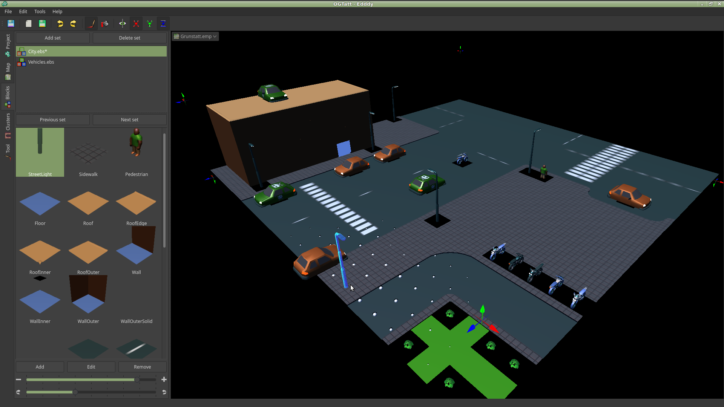Click the Edit block button

pyautogui.click(x=91, y=367)
